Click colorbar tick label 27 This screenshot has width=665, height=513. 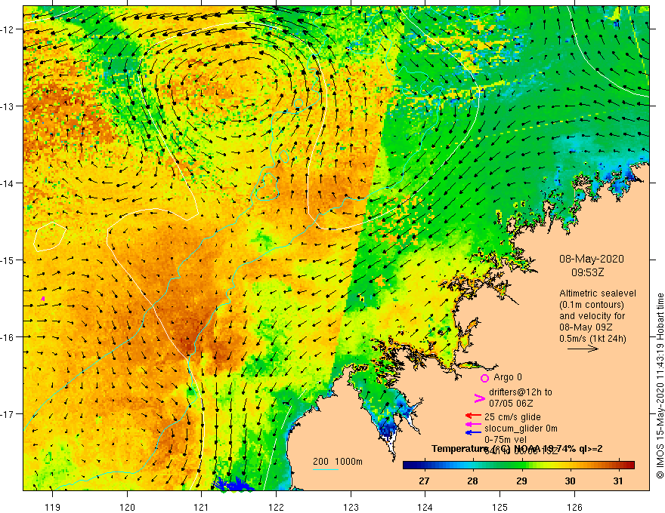click(424, 481)
